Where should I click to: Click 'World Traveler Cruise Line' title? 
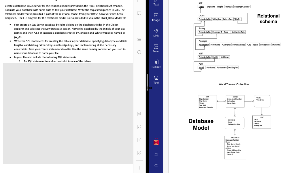point(234,84)
